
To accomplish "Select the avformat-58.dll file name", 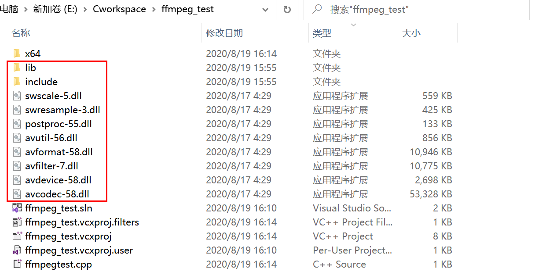I will click(x=59, y=152).
